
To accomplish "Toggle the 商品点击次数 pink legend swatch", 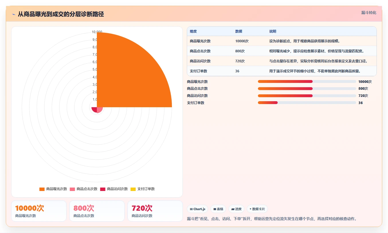I will pos(72,189).
